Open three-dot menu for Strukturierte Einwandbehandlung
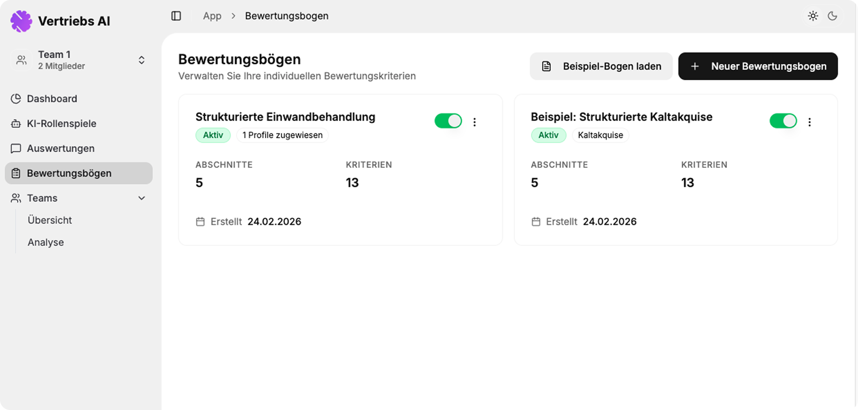The height and width of the screenshot is (410, 858). coord(474,122)
